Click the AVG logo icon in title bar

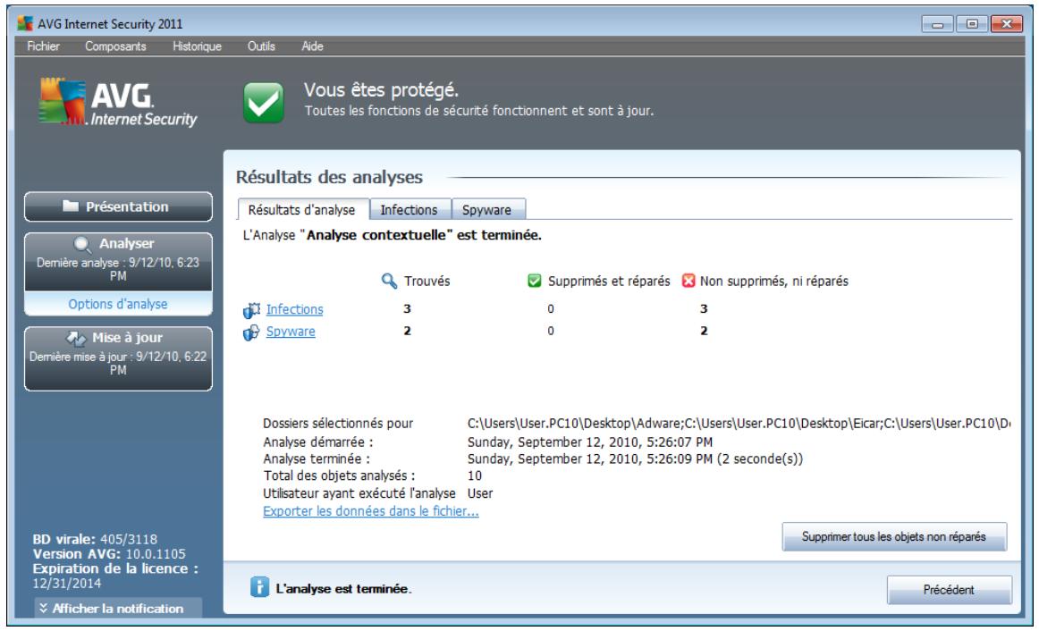(25, 24)
